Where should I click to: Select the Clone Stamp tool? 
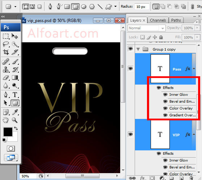(x=6, y=69)
